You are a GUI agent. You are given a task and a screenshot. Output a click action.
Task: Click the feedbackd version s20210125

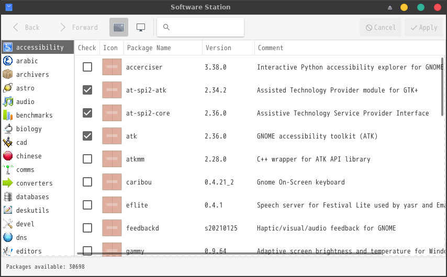(221, 228)
